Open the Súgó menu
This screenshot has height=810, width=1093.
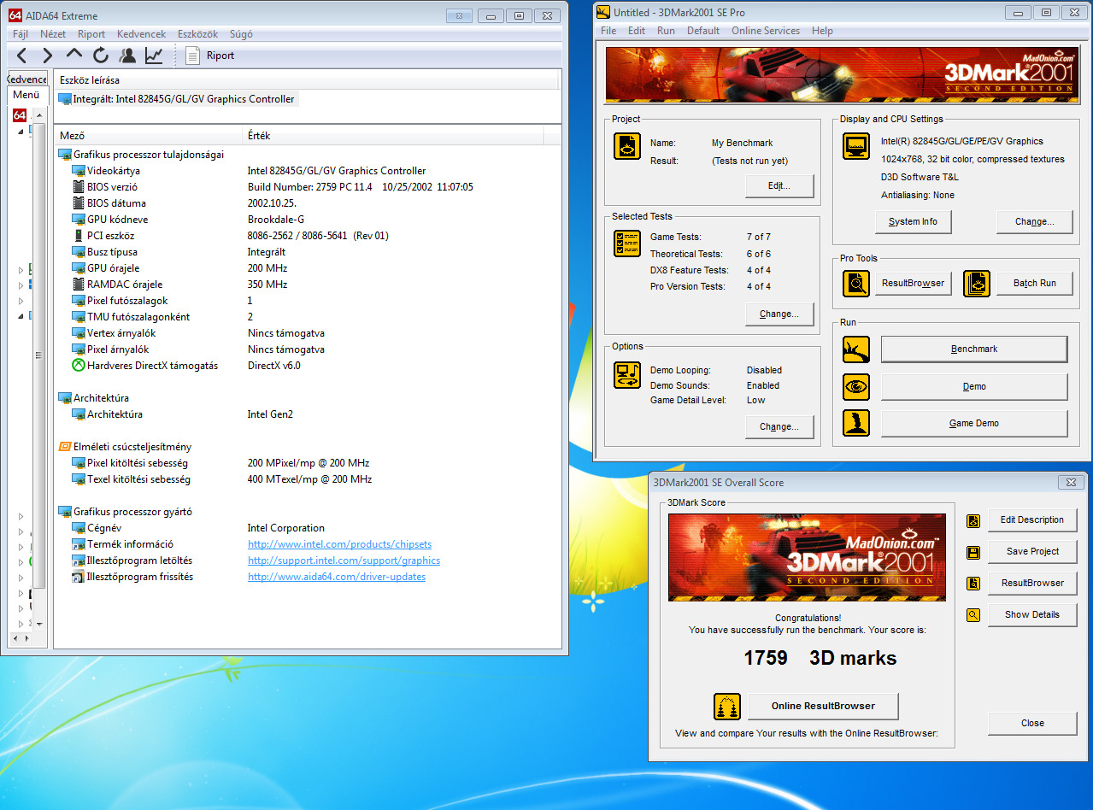[x=241, y=34]
